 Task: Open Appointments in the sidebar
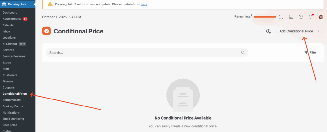pyautogui.click(x=12, y=19)
